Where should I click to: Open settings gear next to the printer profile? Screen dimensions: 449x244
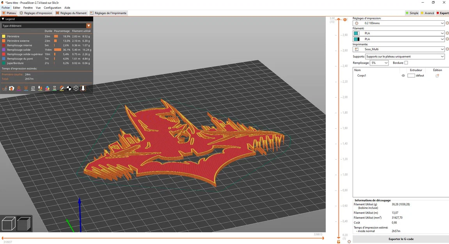pos(447,48)
